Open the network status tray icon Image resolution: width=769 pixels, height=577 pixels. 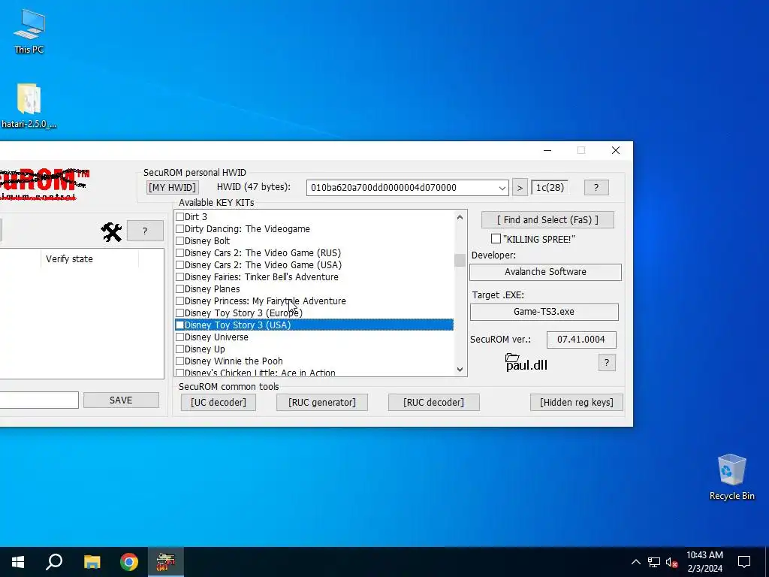[x=654, y=562]
